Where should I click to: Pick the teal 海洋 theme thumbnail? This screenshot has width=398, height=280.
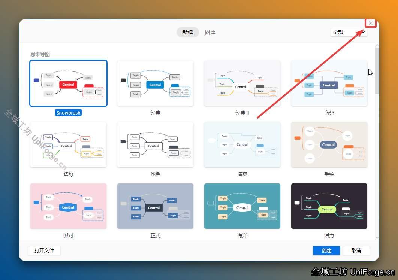tap(242, 206)
